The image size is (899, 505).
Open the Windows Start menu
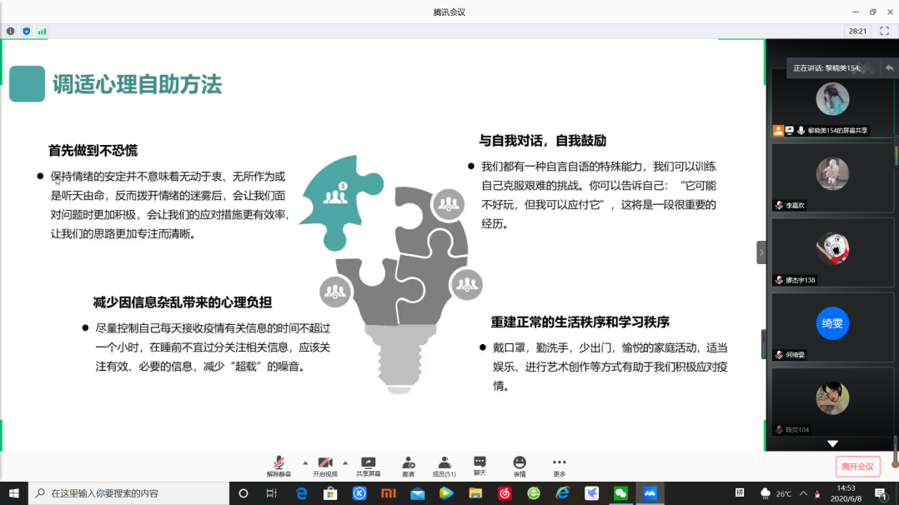(x=14, y=493)
